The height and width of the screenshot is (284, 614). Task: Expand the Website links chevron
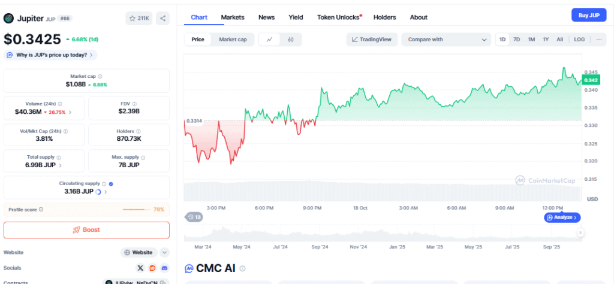[165, 253]
